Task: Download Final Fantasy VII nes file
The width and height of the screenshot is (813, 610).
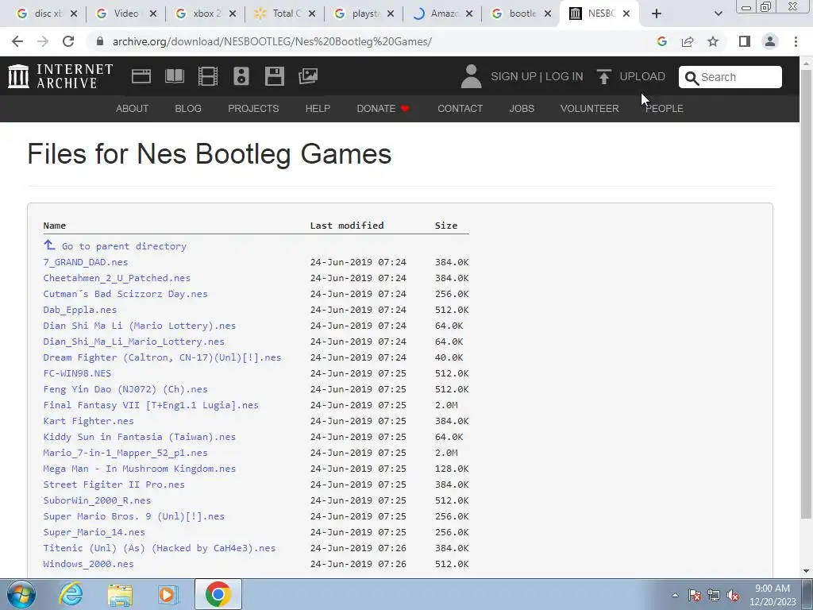Action: coord(151,405)
